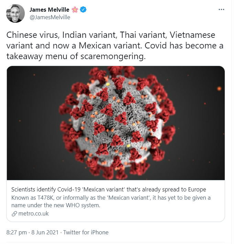
Task: Click the blue verified checkmark badge
Action: tap(83, 10)
